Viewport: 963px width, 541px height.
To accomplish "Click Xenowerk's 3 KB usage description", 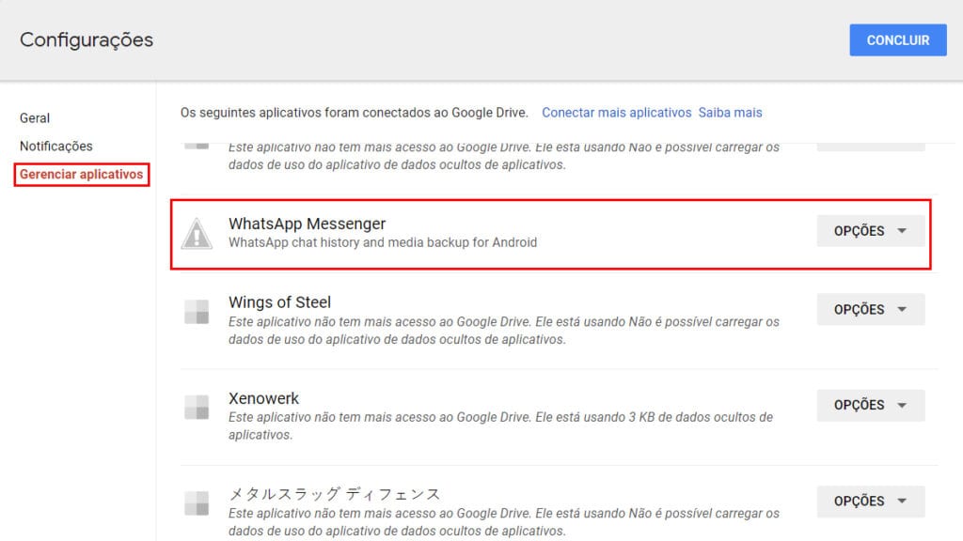I will [500, 425].
